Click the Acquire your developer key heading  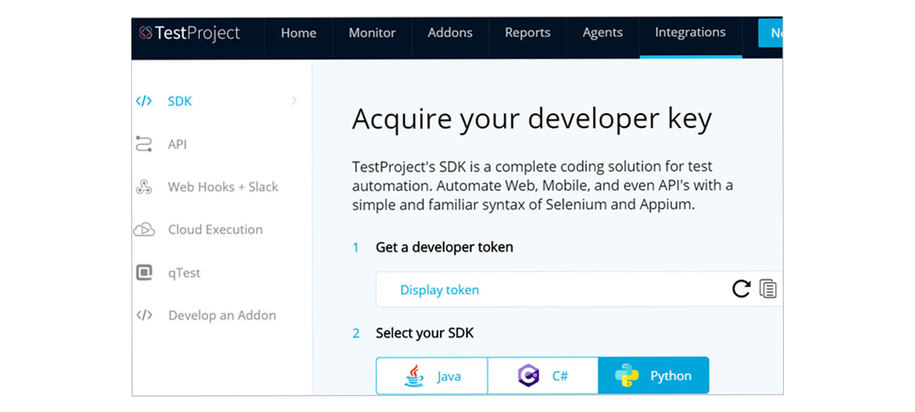point(532,119)
